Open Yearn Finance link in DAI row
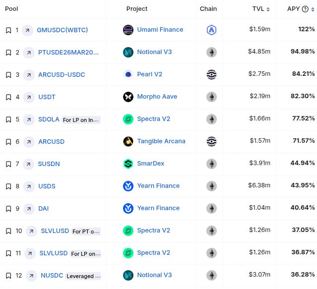 tap(158, 208)
